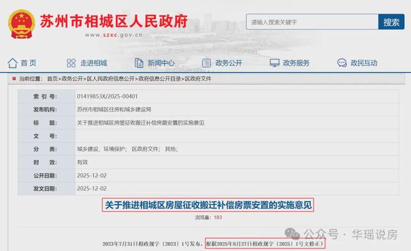411x251 pixels.
Task: Click the 2023年7月31日相政规字 issuance note
Action: [153, 244]
